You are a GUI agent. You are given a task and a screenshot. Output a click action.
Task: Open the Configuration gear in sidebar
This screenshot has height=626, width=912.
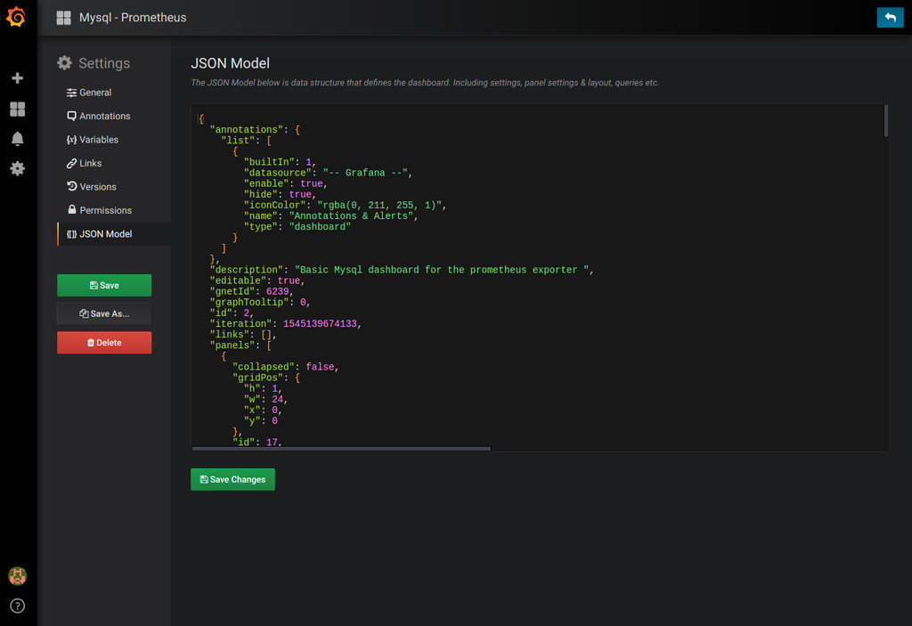[x=18, y=168]
